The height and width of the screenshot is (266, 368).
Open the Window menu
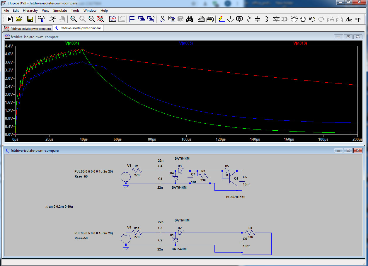(90, 11)
